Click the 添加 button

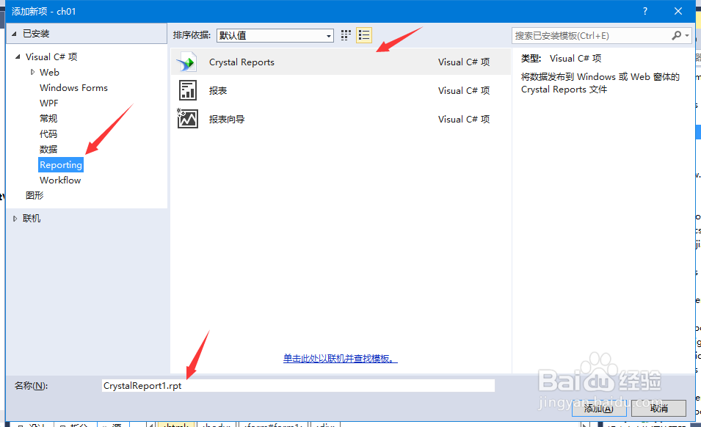point(598,409)
